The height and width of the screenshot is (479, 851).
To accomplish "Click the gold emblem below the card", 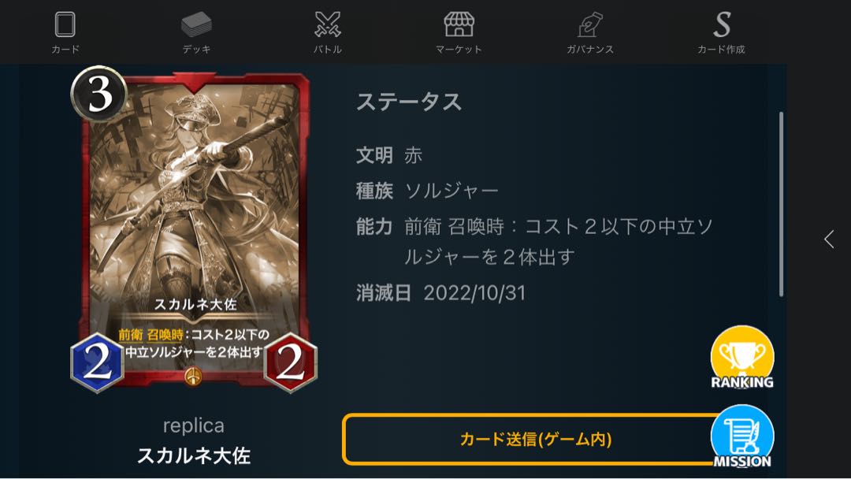I will tap(194, 376).
